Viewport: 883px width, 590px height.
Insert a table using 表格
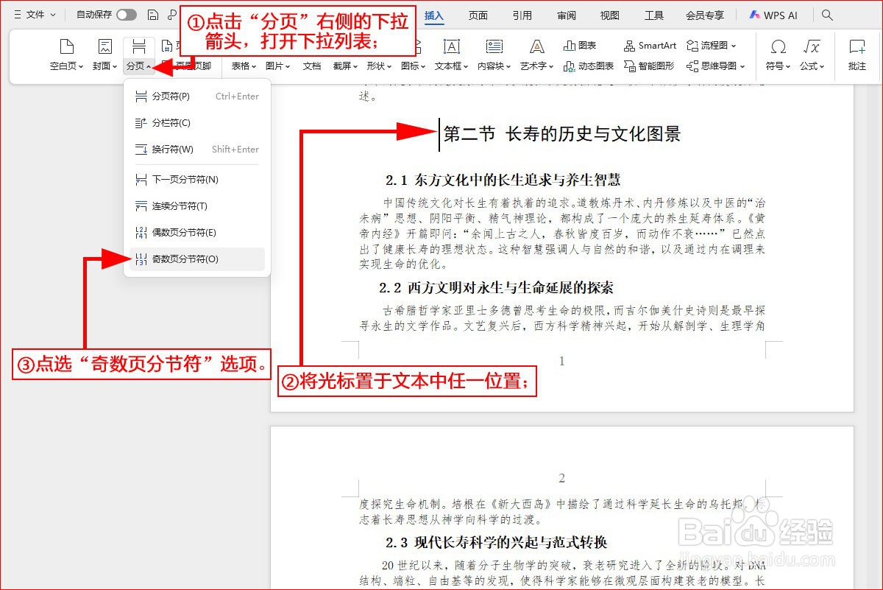pos(241,66)
